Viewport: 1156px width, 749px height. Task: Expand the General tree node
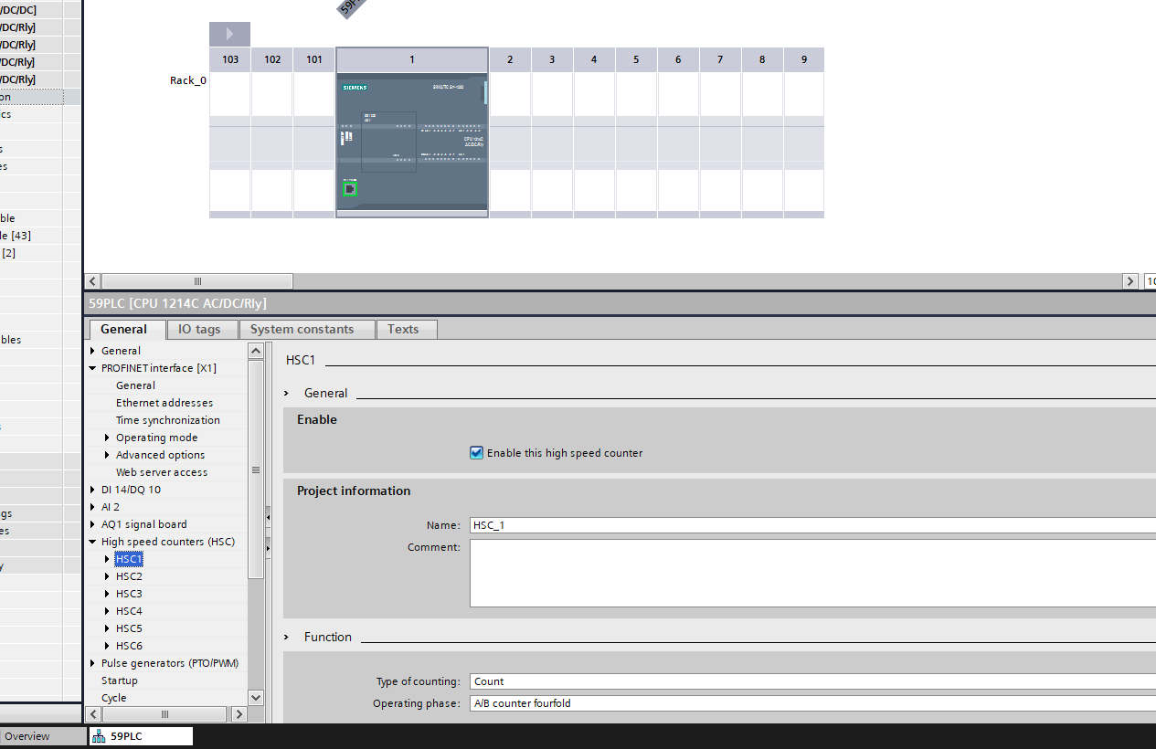(92, 351)
